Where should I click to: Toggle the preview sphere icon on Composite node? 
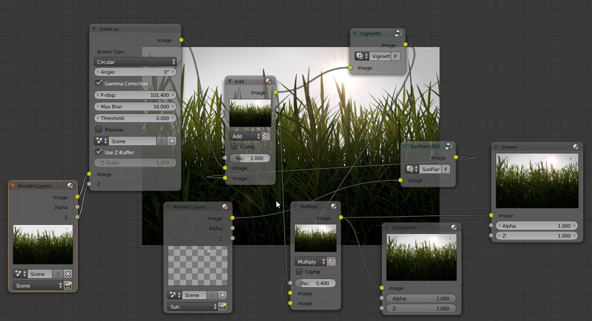tap(454, 227)
